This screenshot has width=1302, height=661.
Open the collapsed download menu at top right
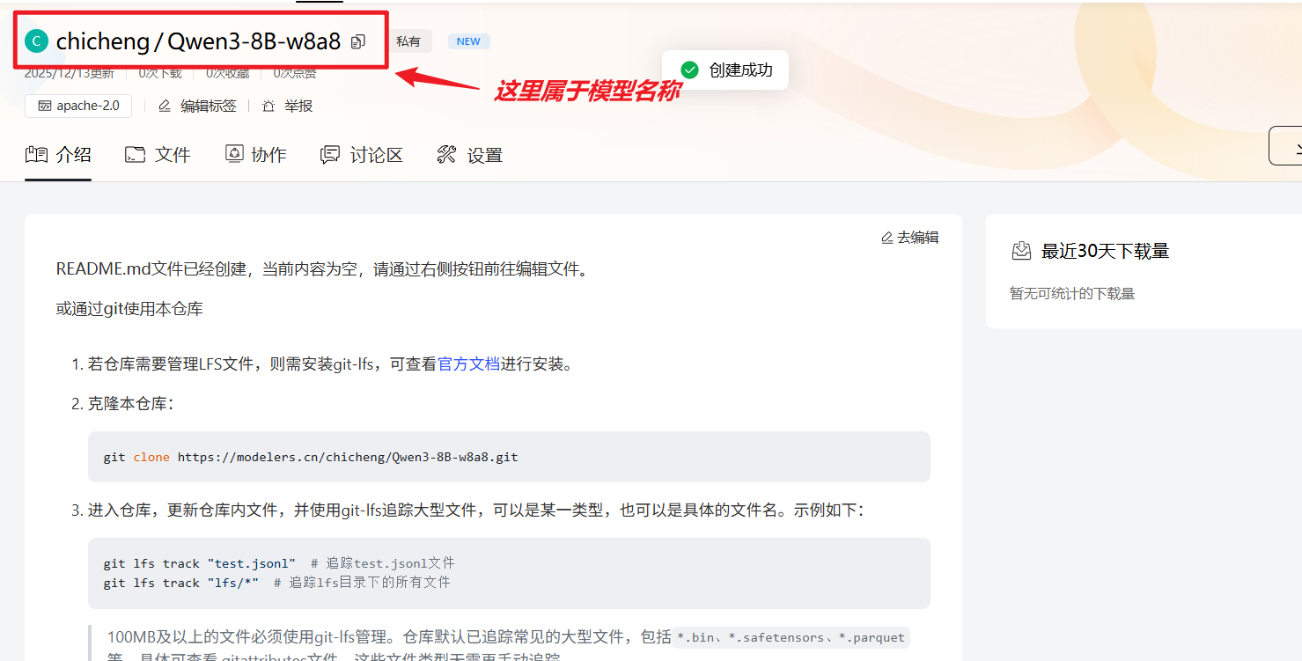1291,146
